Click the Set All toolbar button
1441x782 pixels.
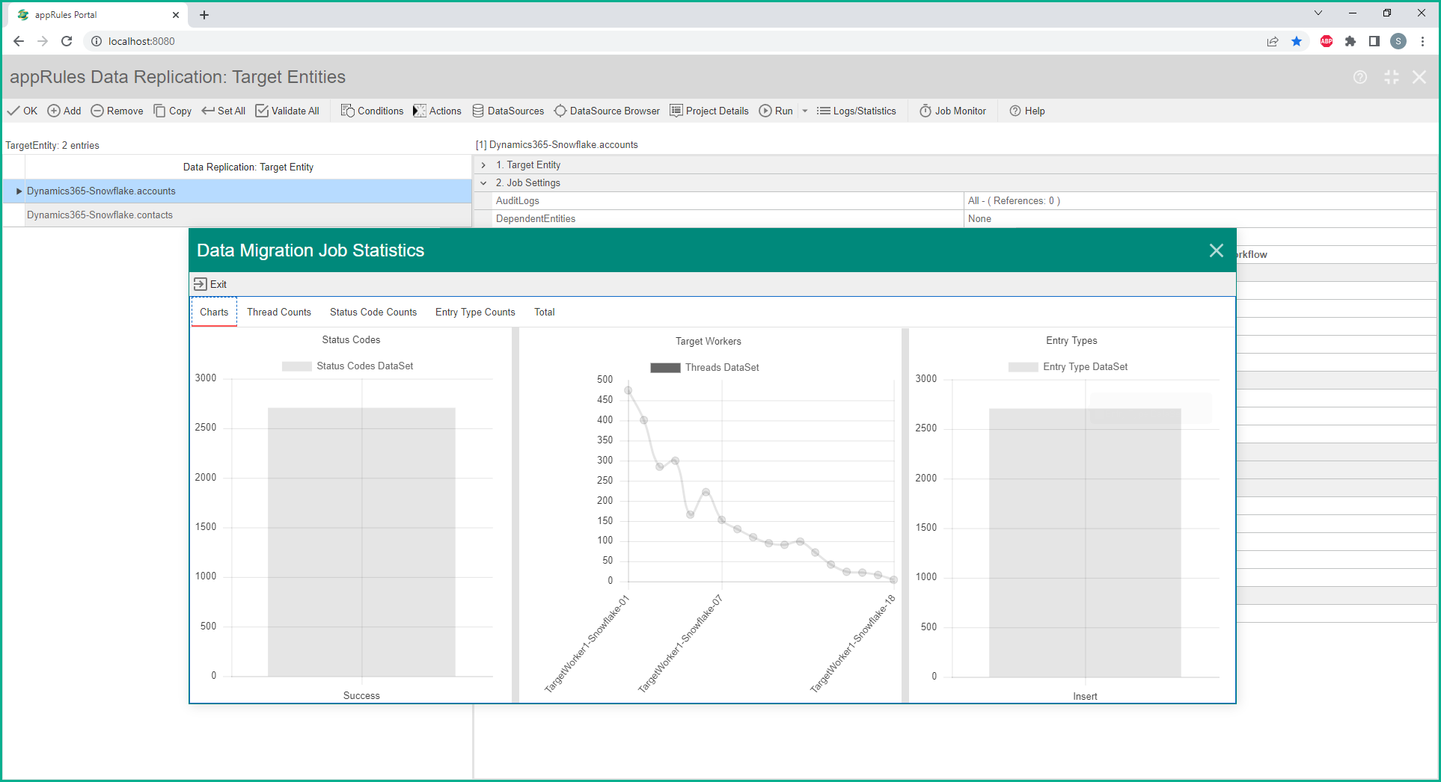224,111
